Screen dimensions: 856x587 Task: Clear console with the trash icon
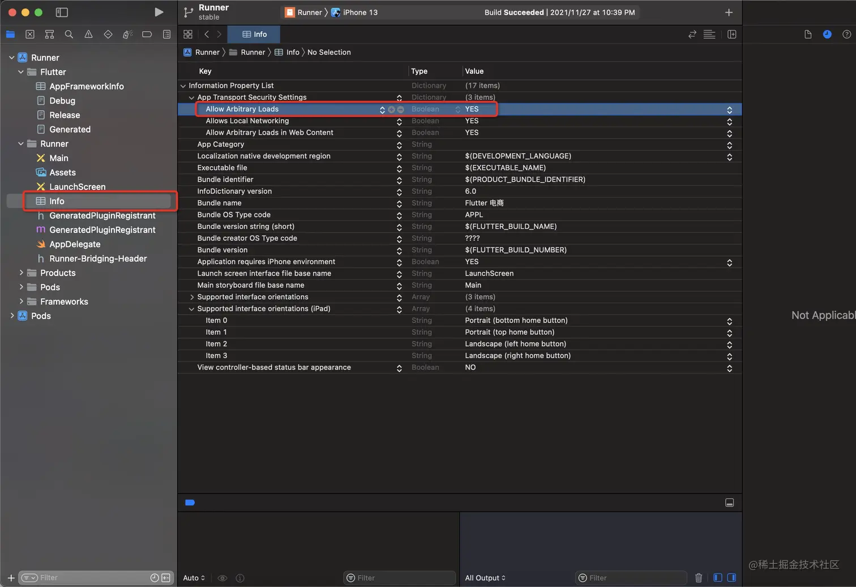click(x=698, y=577)
